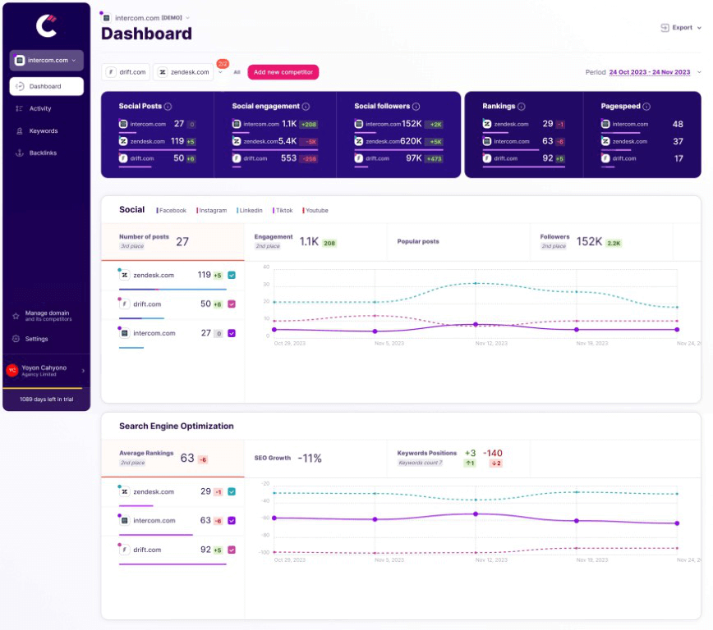Click intercom.com logo in SEO list

(x=124, y=521)
